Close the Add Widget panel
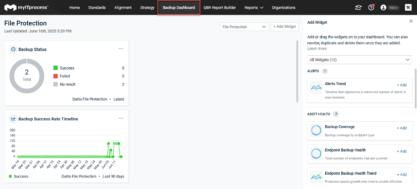Viewport: 417px width, 189px height. click(x=411, y=21)
